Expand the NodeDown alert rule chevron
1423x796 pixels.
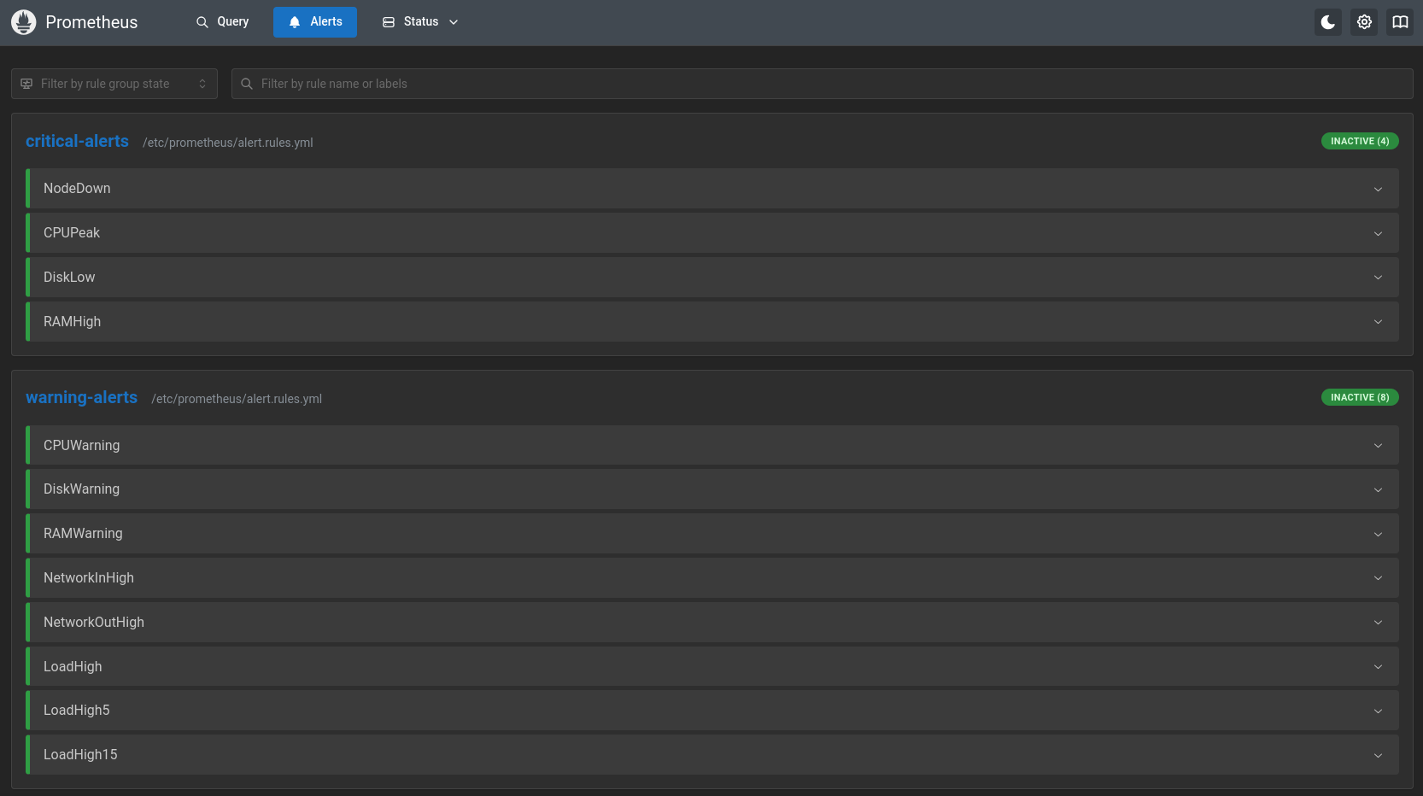coord(1378,189)
